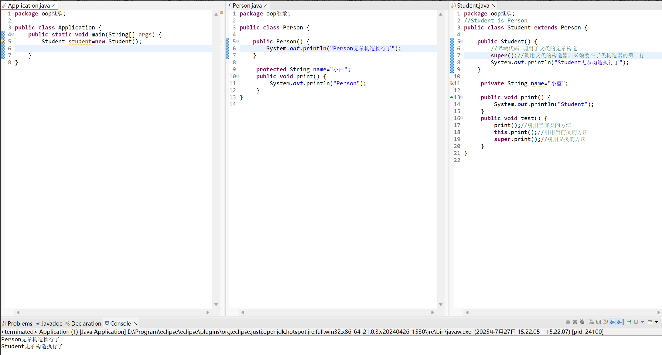
Task: Click up arrow of Person.java vertical scrollbar
Action: [441, 14]
